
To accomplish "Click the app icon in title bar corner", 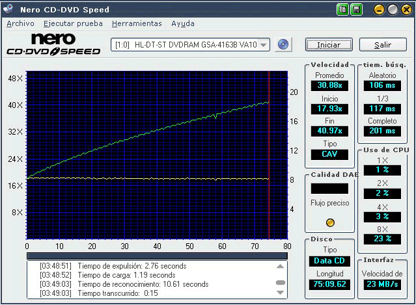I will pyautogui.click(x=8, y=9).
